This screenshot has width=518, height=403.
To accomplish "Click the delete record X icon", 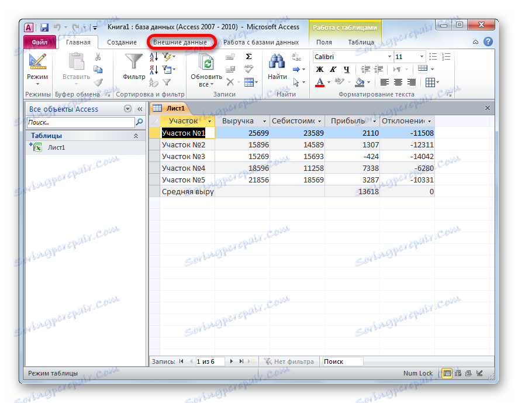I will pyautogui.click(x=230, y=82).
